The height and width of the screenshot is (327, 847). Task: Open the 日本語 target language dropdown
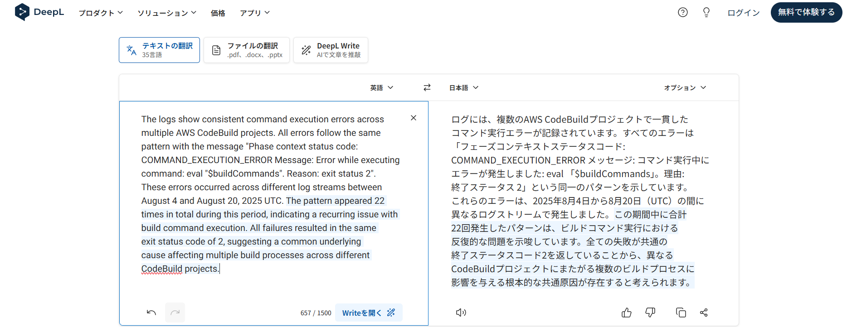(x=463, y=87)
